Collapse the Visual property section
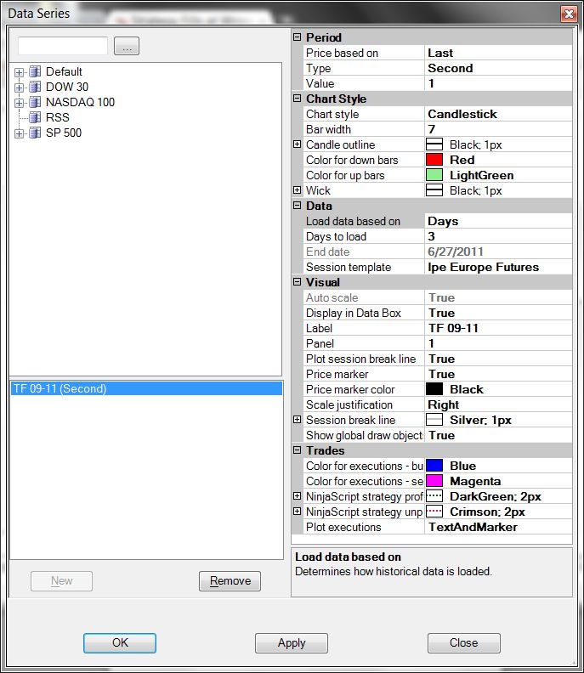Image resolution: width=584 pixels, height=673 pixels. (297, 281)
